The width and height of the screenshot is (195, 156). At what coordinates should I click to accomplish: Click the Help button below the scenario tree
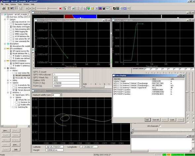[16, 149]
